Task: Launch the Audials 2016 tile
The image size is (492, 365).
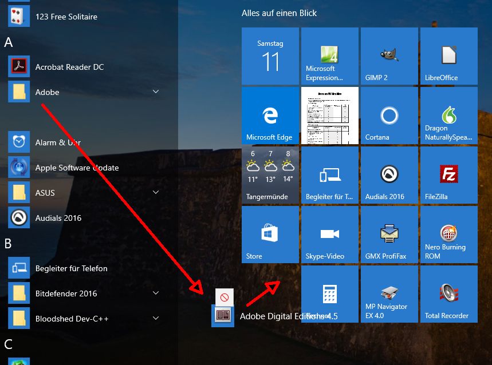Action: (x=389, y=175)
